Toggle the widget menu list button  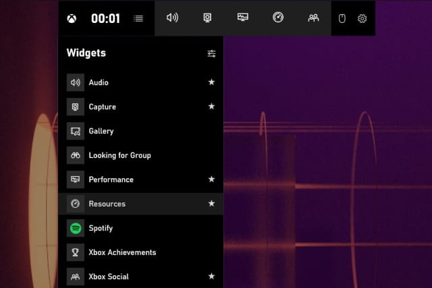(x=138, y=18)
